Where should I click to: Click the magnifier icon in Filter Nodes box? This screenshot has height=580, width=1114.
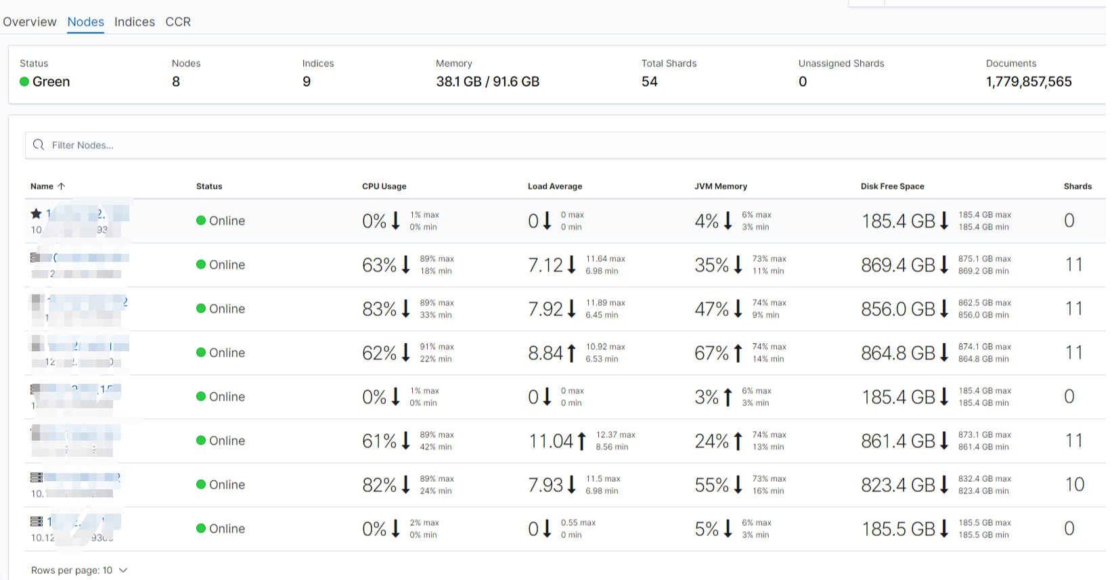39,145
